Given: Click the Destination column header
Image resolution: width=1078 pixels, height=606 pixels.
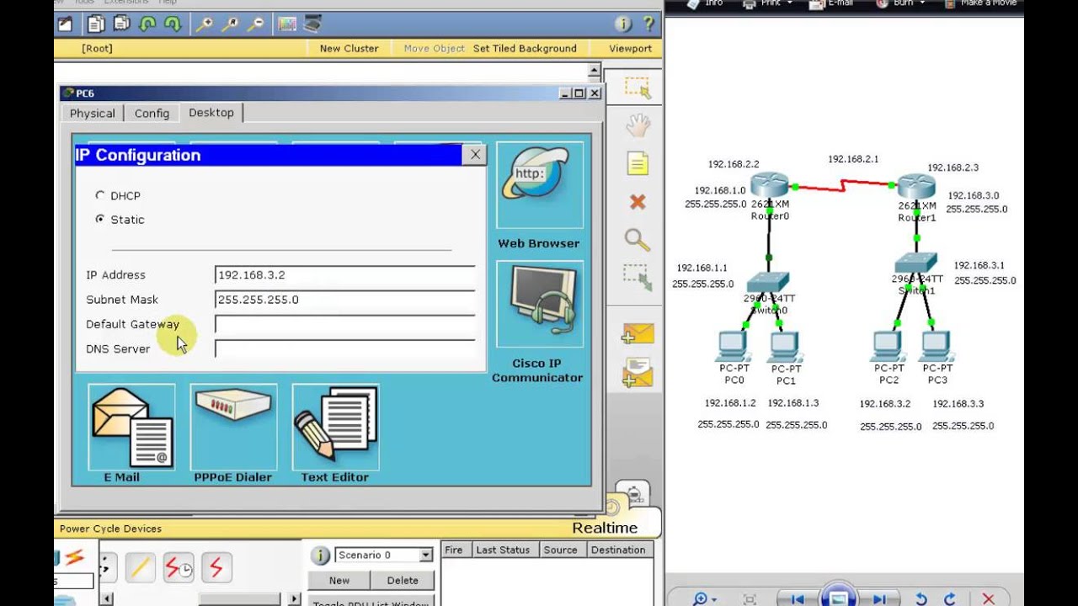Looking at the screenshot, I should (x=618, y=550).
